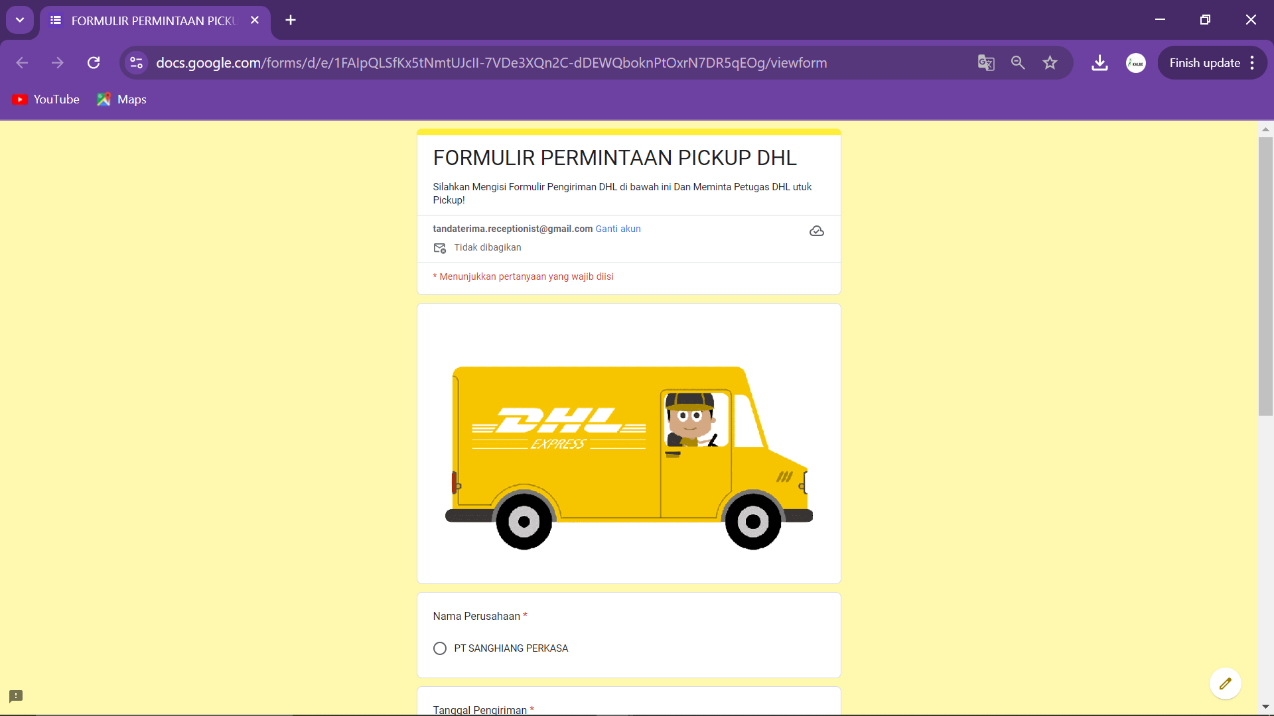1274x716 pixels.
Task: Open the Maps bookmark
Action: (122, 99)
